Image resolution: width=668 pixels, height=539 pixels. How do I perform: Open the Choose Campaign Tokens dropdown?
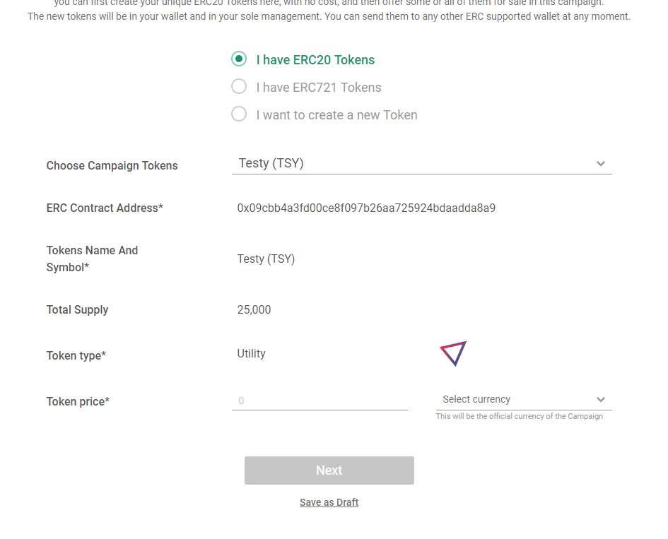point(422,163)
